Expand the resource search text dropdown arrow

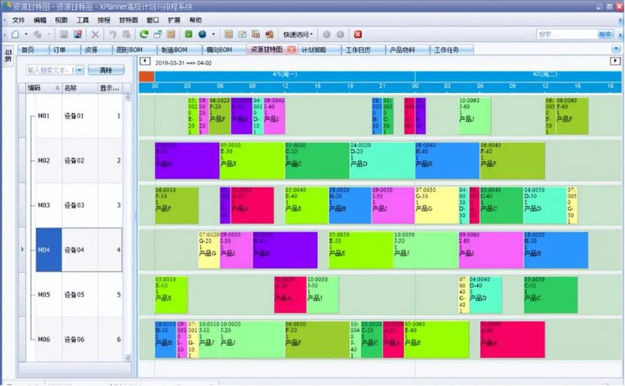coord(79,70)
